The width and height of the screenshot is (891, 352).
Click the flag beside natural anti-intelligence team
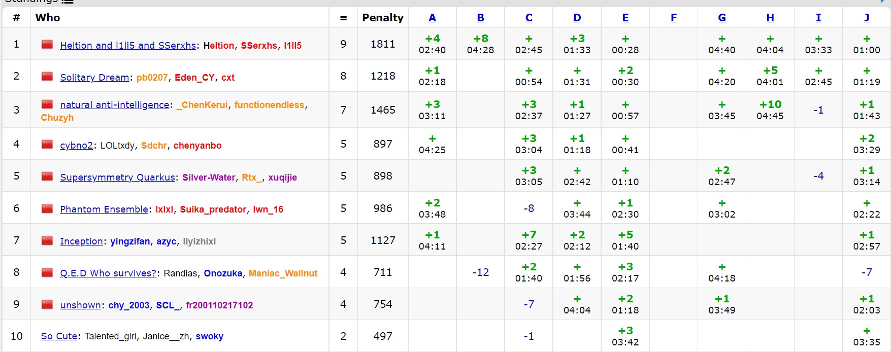[47, 104]
